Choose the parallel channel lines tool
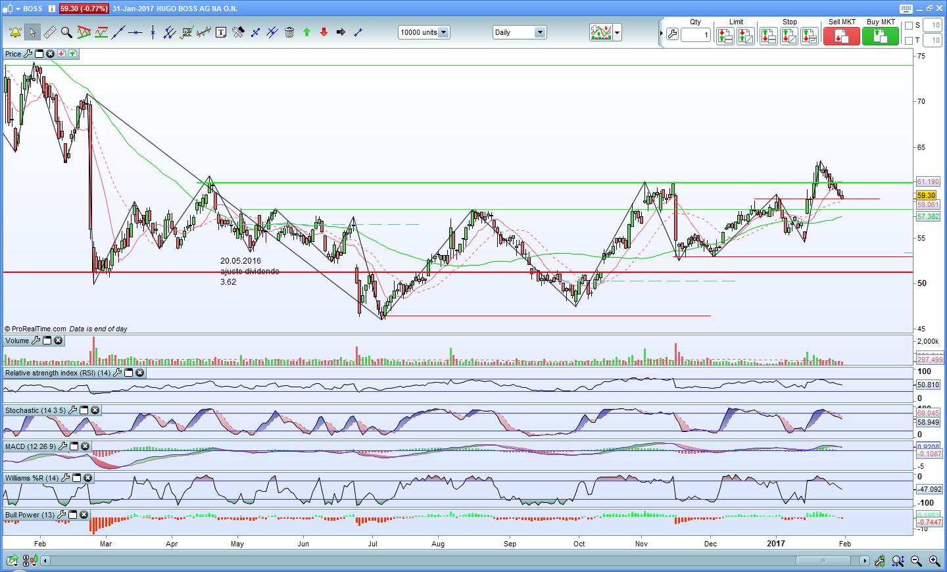 click(x=170, y=32)
